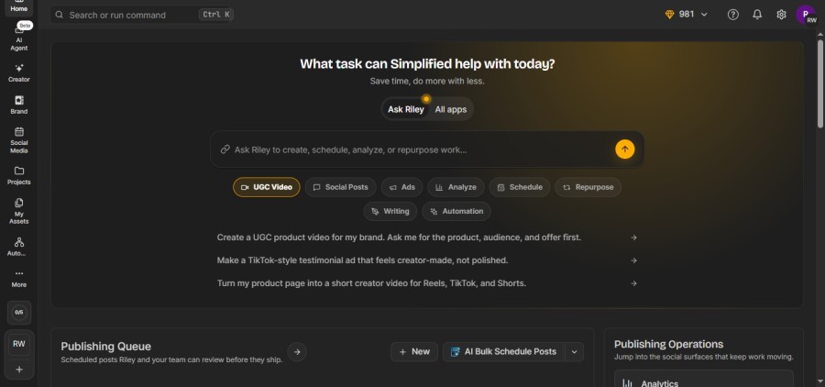Click the Publishing Queue heading

(x=105, y=347)
